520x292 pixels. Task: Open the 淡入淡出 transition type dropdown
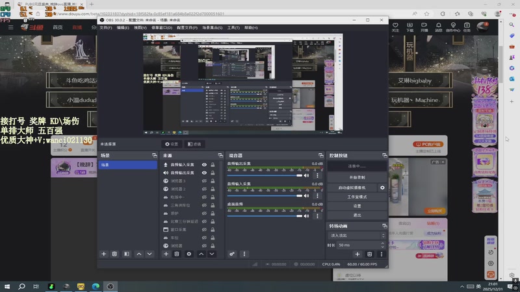pos(357,236)
